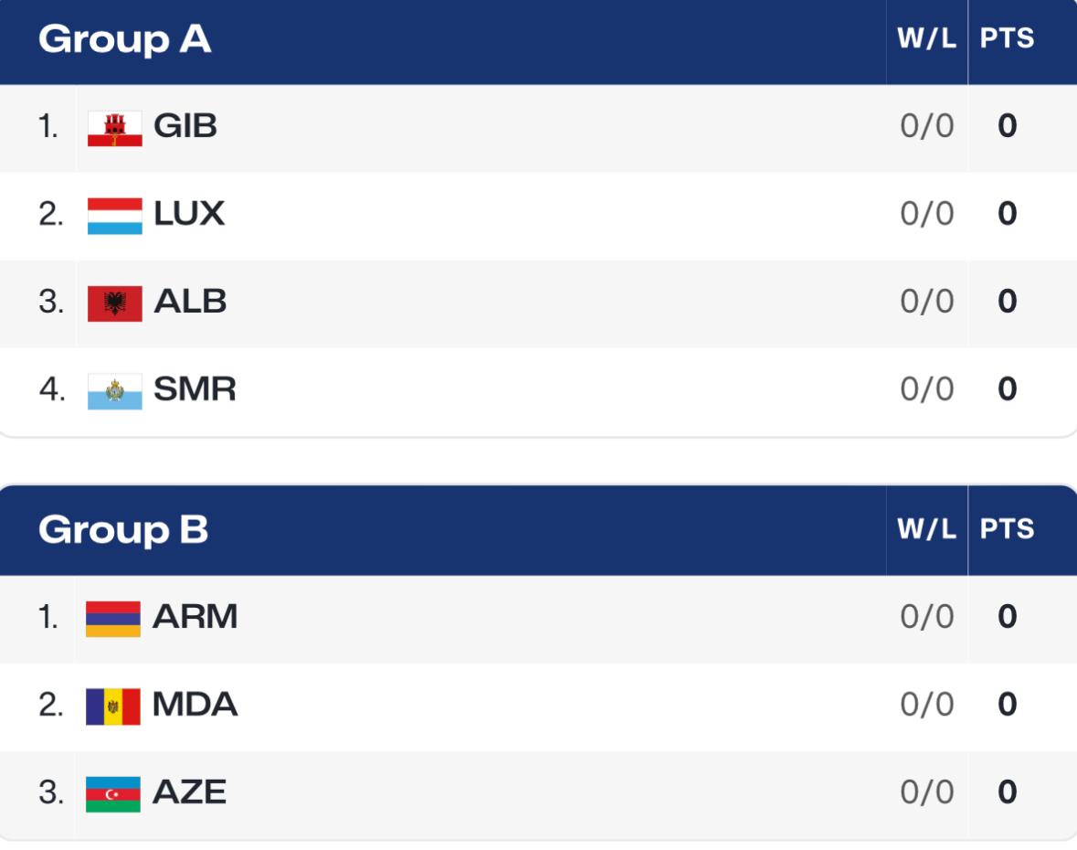1077x850 pixels.
Task: Open the MDA team link
Action: pos(195,705)
